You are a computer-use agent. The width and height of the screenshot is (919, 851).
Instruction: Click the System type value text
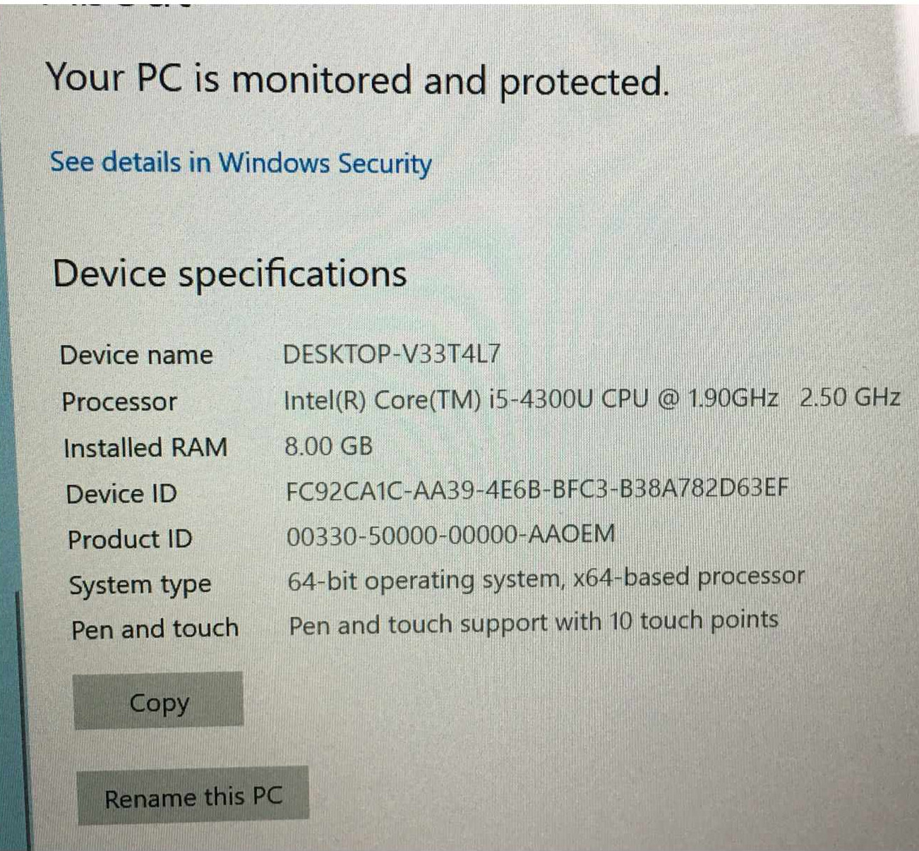546,579
